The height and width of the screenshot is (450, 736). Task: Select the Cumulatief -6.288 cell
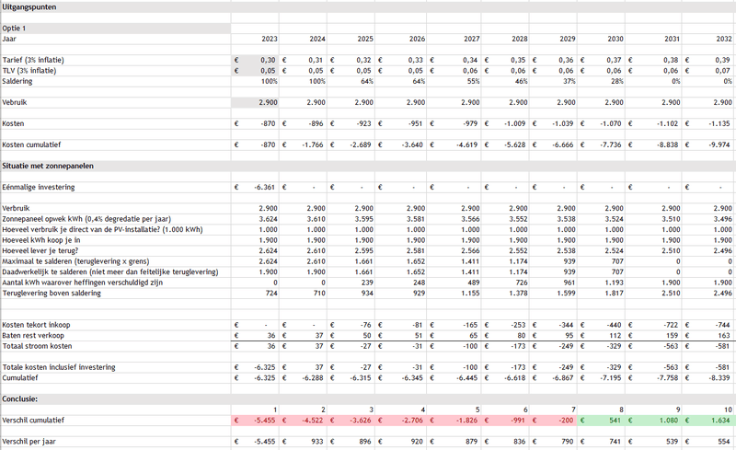pyautogui.click(x=303, y=377)
